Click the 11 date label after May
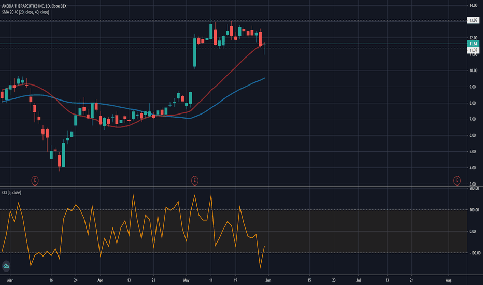Image resolution: width=483 pixels, height=285 pixels. (x=211, y=280)
